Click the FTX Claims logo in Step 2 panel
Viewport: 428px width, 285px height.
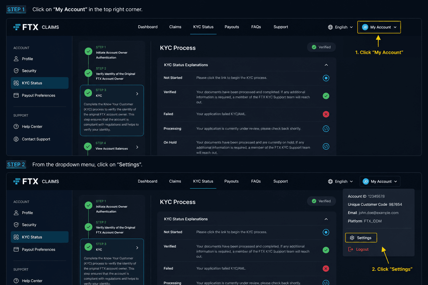pyautogui.click(x=36, y=181)
